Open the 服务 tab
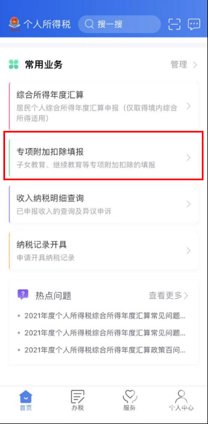 pyautogui.click(x=129, y=400)
